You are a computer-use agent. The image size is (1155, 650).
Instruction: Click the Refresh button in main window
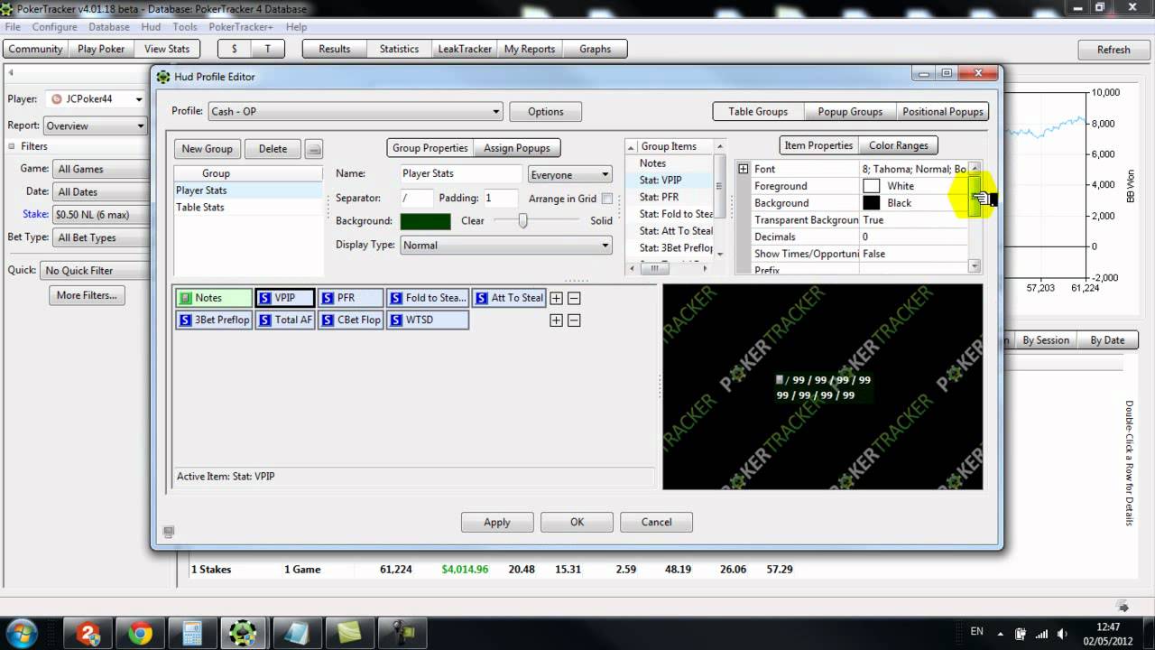1113,50
